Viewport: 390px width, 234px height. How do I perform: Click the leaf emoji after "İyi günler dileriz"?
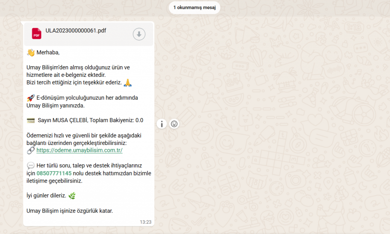pos(72,196)
